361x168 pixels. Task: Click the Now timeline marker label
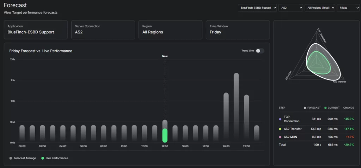(x=165, y=56)
